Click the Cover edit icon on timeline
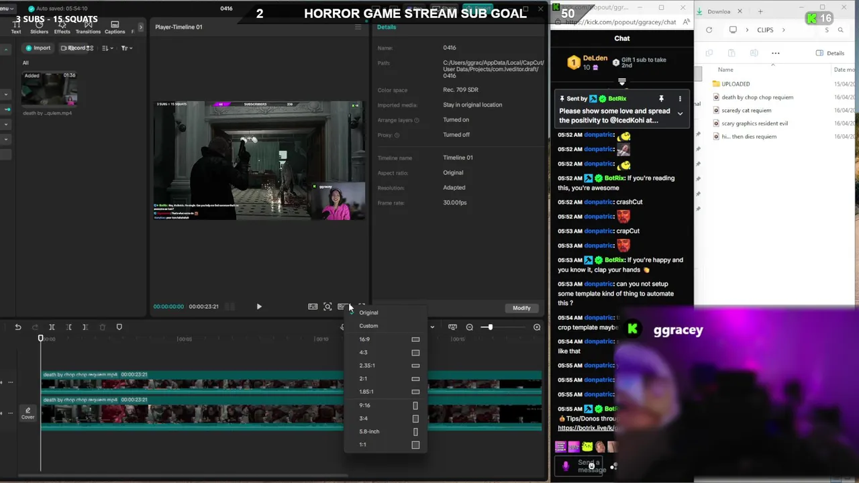This screenshot has width=859, height=483. (x=28, y=413)
